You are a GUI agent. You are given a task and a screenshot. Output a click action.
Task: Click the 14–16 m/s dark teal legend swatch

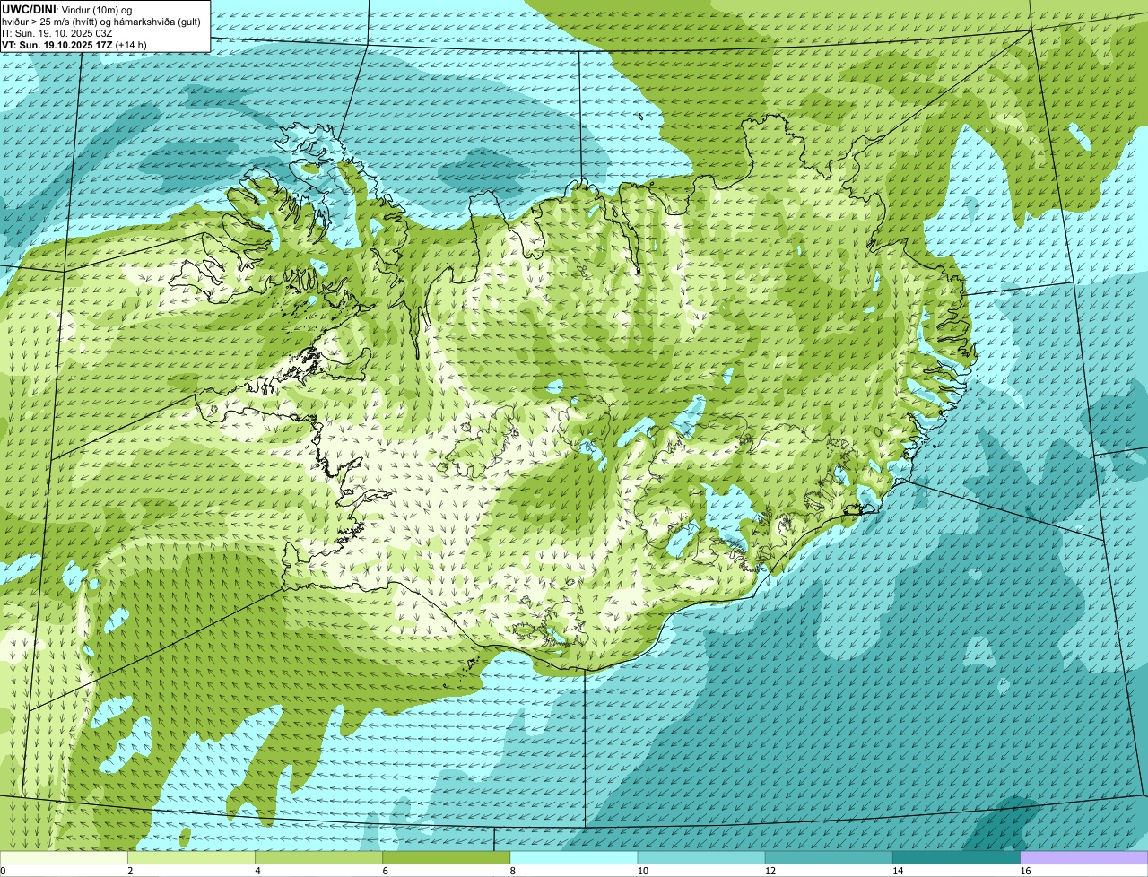coord(956,857)
